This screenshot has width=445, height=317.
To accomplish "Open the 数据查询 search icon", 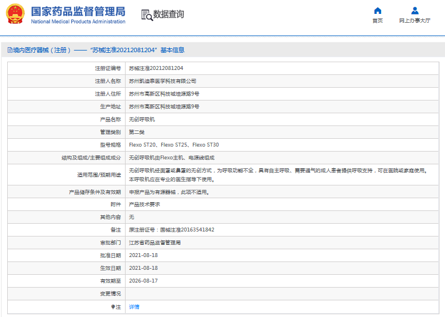I will (147, 15).
